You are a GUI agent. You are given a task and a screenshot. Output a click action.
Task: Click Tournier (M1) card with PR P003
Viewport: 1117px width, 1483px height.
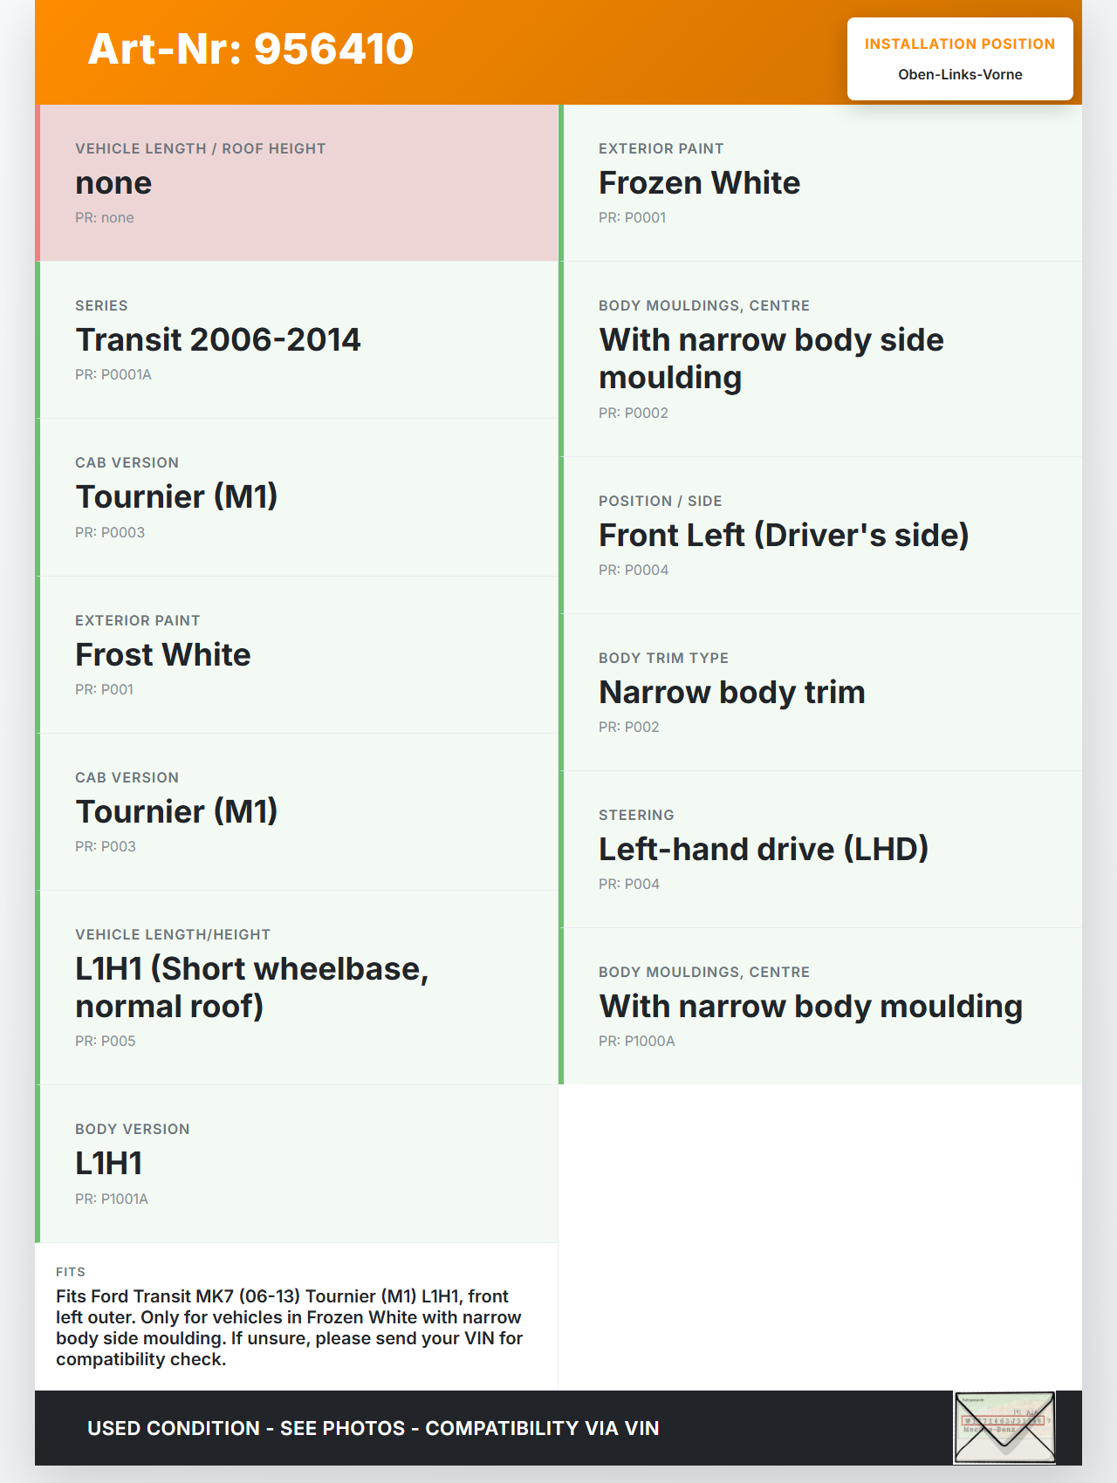[298, 811]
